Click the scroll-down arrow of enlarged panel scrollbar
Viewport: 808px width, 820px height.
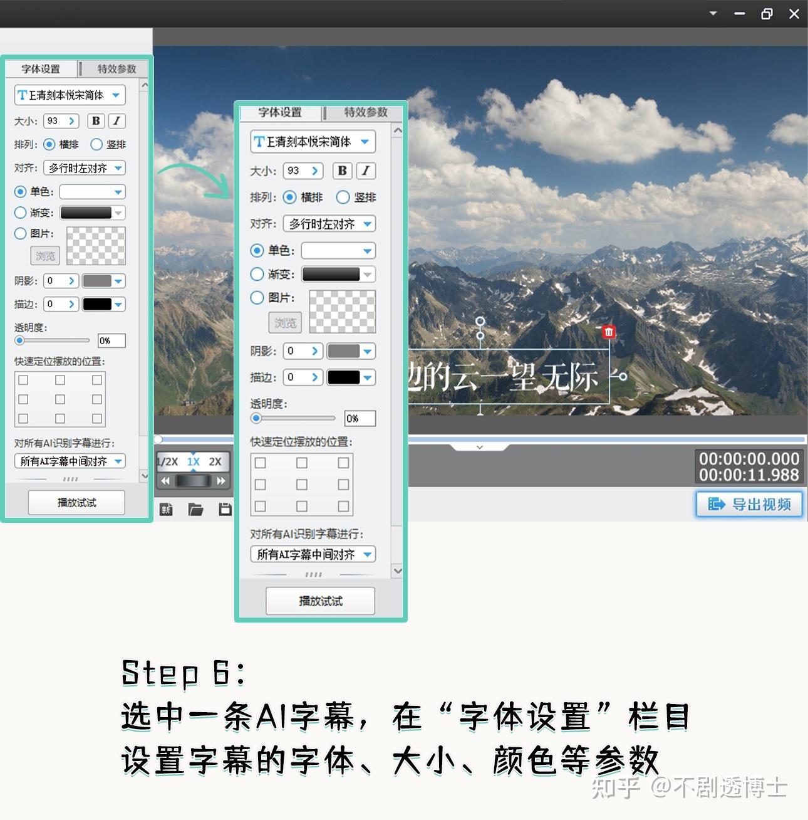coord(397,570)
